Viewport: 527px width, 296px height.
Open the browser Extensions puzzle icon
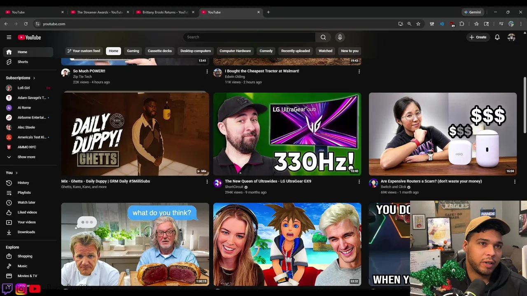click(462, 24)
